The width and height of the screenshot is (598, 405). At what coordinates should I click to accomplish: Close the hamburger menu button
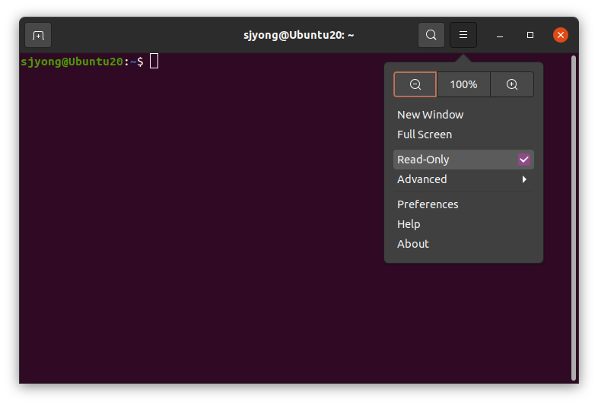[463, 35]
